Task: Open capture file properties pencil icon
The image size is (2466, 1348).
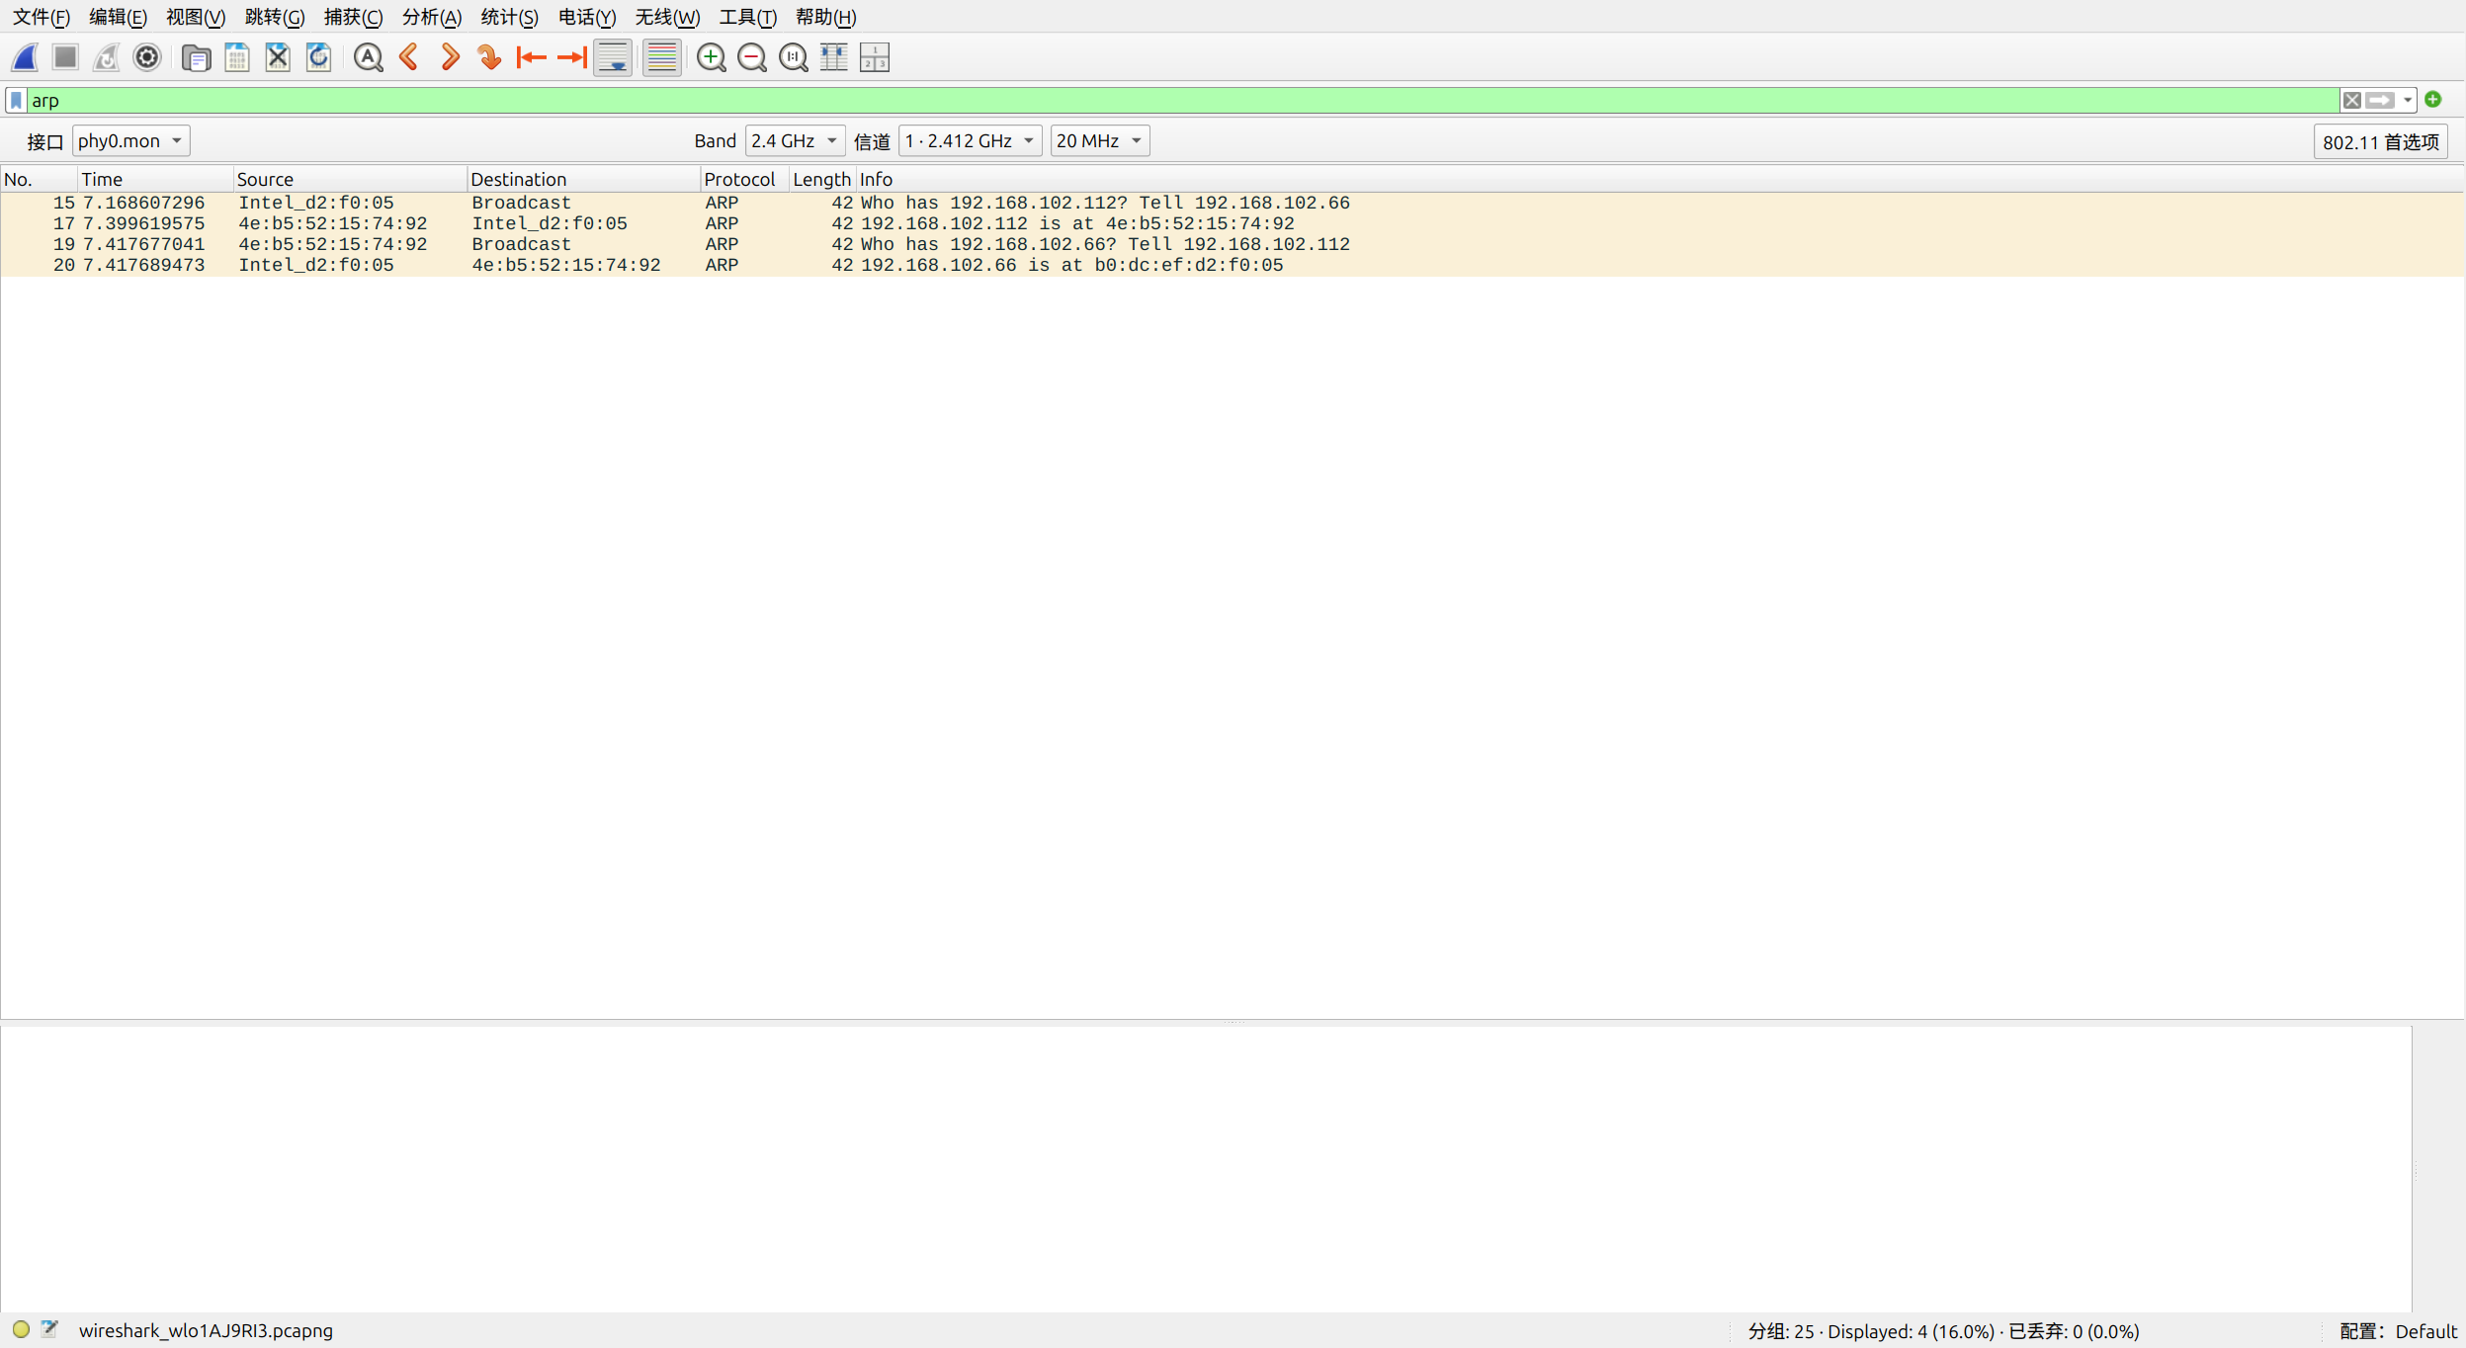Action: [x=49, y=1329]
